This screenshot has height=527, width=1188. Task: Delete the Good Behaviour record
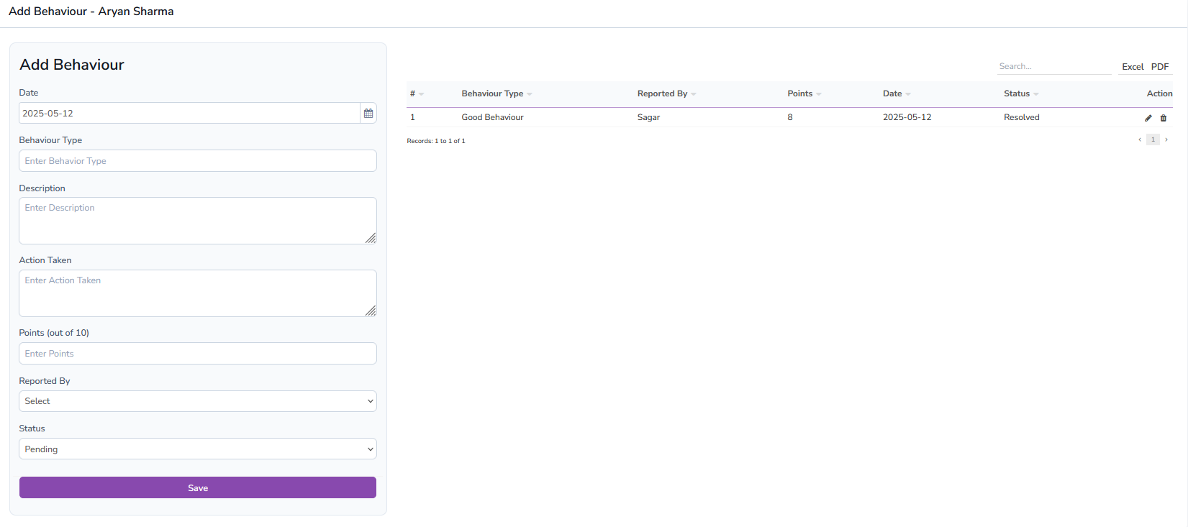[1164, 118]
